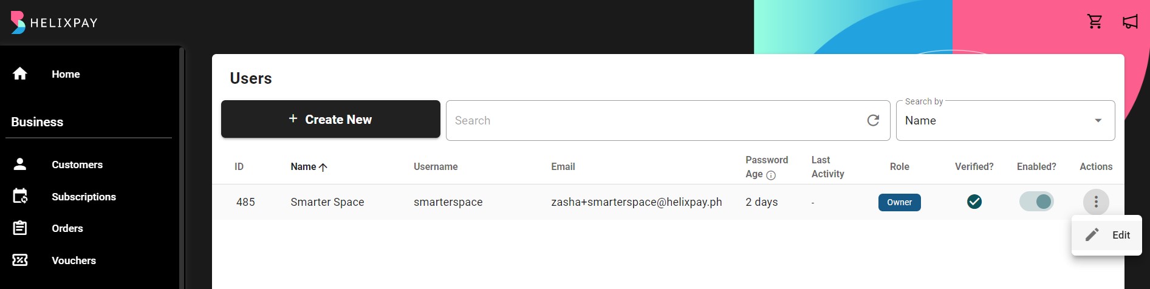The width and height of the screenshot is (1150, 289).
Task: Click the sidebar vertical scrollbar
Action: [182, 167]
